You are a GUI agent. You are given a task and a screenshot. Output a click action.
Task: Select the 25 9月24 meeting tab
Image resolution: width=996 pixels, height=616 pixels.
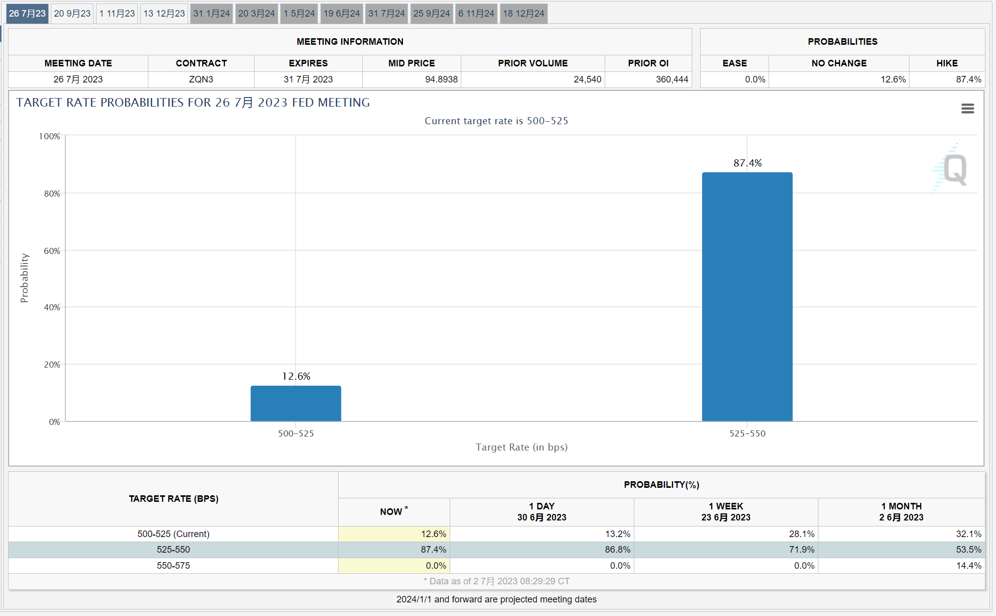432,14
